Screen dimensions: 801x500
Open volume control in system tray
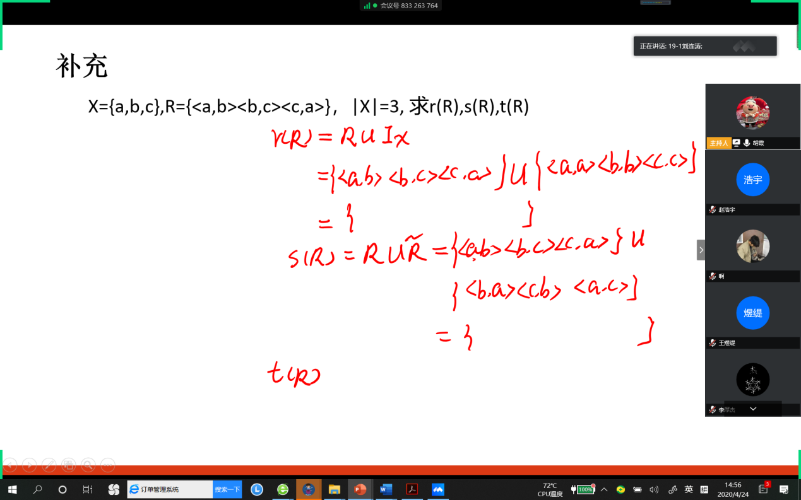[x=654, y=489]
